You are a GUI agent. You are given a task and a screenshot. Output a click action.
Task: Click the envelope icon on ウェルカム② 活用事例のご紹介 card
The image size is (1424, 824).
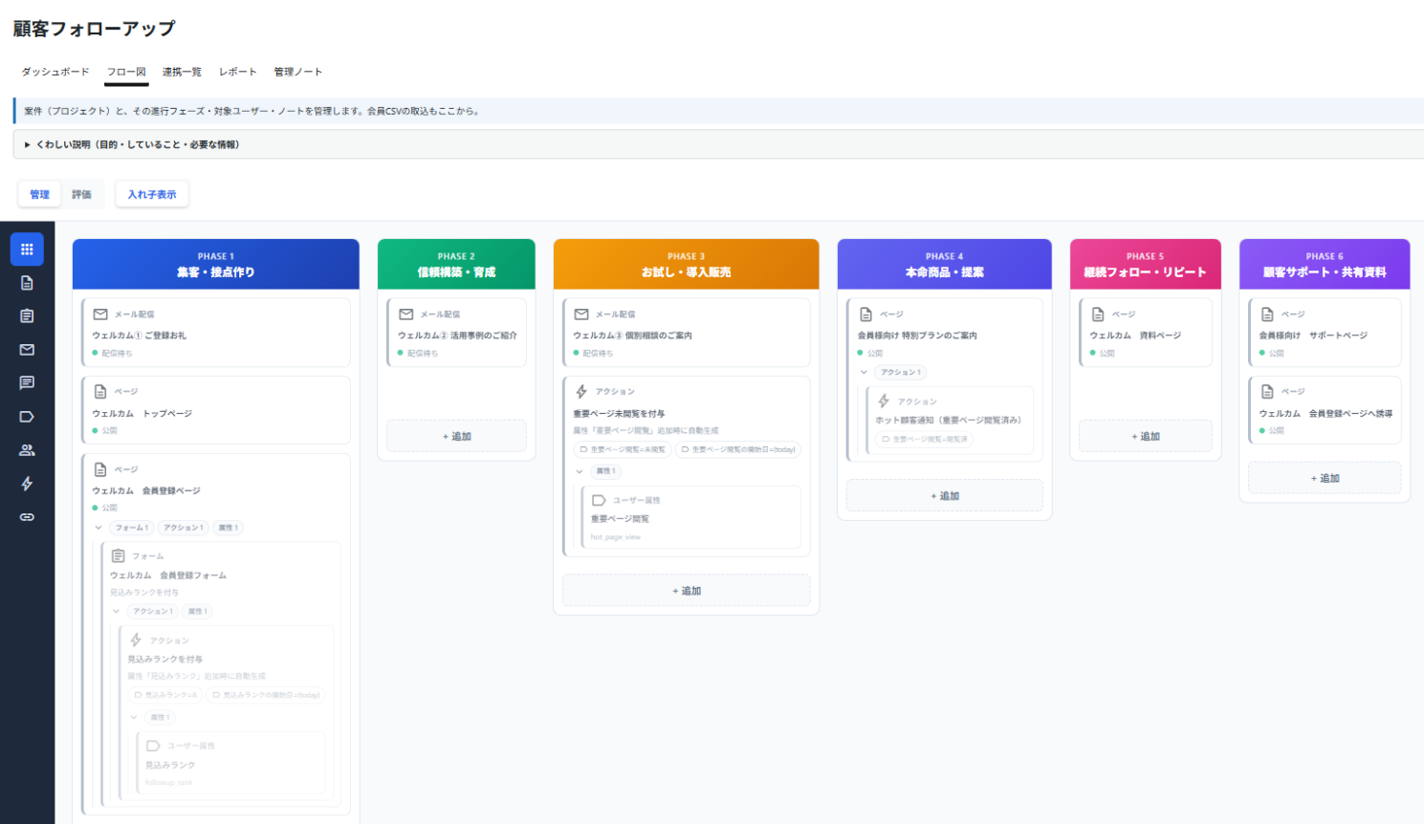coord(406,314)
